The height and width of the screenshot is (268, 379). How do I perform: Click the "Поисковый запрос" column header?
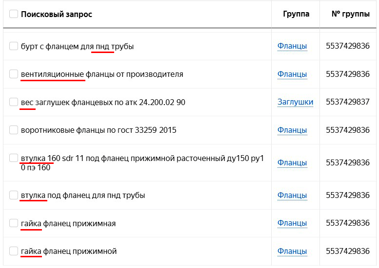click(x=56, y=14)
